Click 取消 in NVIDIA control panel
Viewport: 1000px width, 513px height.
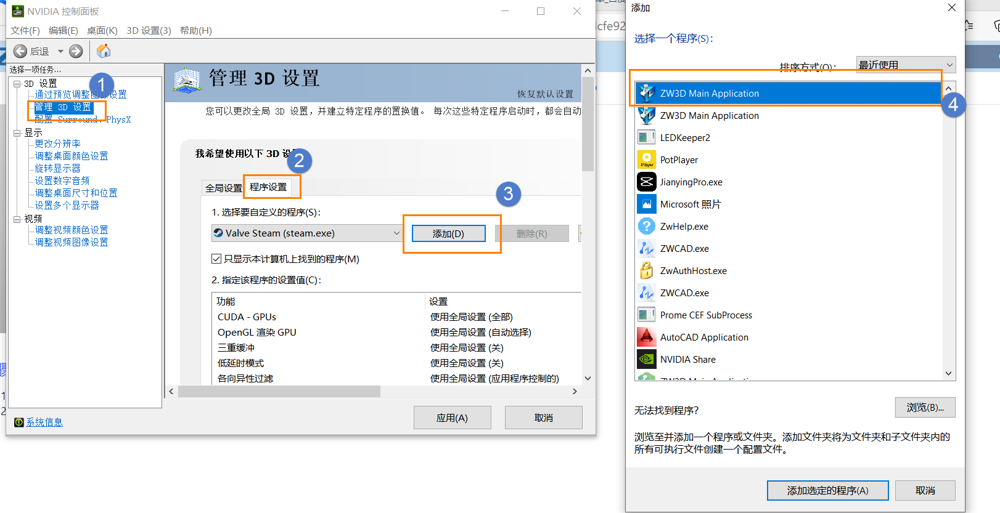[x=543, y=418]
